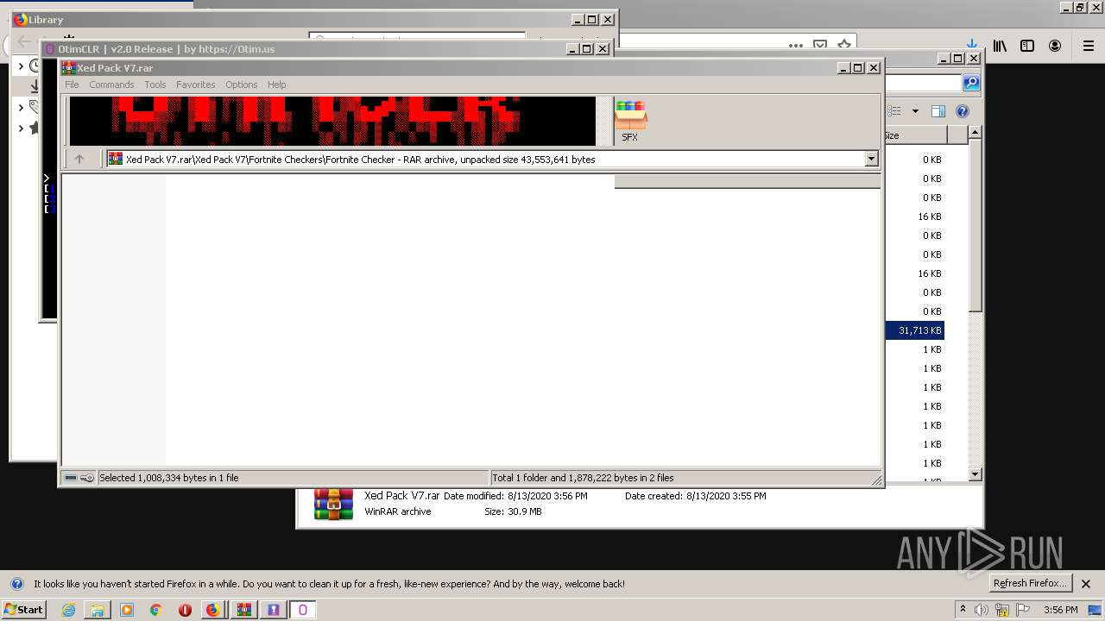Click 1,878,222 bytes total status text
Image resolution: width=1105 pixels, height=621 pixels.
coord(583,478)
